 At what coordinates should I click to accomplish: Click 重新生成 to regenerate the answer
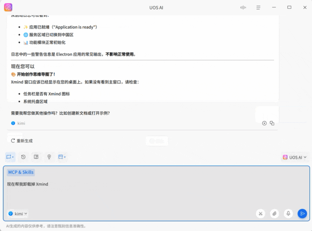point(22,141)
